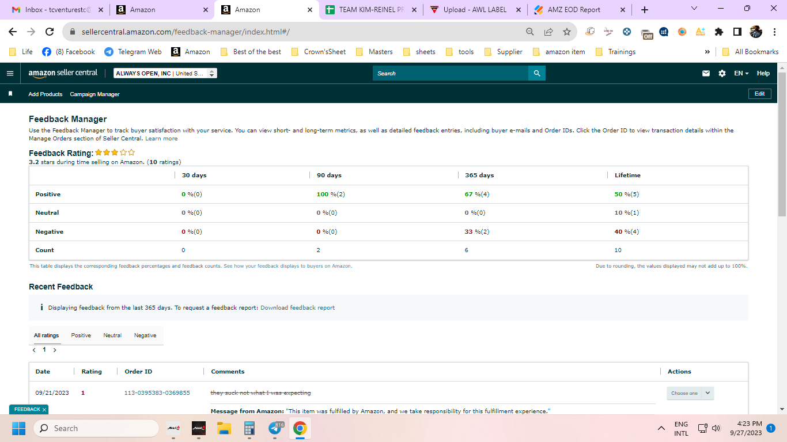
Task: Open the Chrome tab search dropdown
Action: [x=694, y=9]
